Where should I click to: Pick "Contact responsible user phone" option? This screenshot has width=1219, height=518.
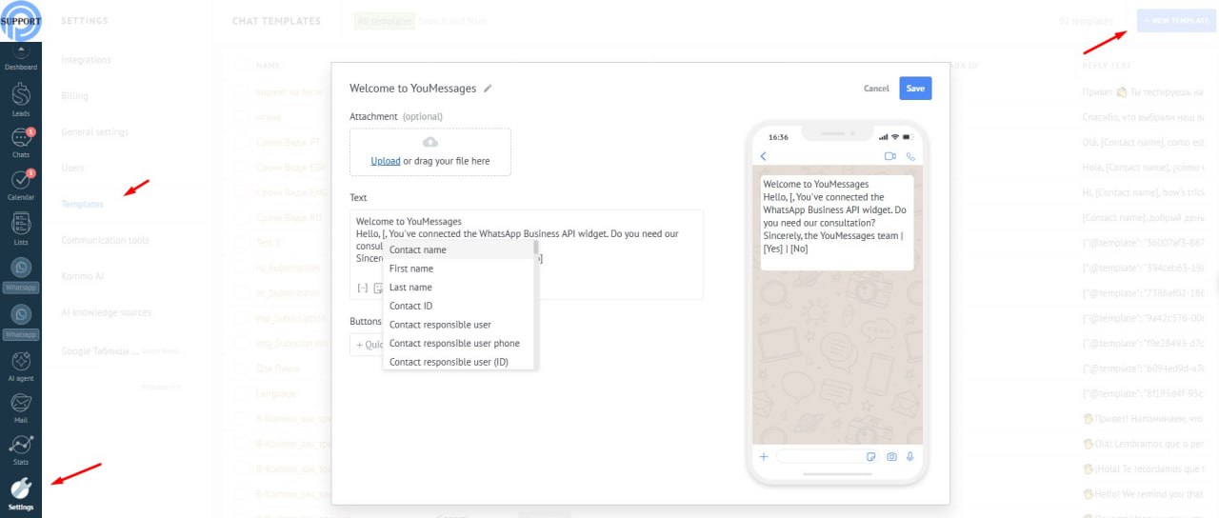tap(454, 343)
